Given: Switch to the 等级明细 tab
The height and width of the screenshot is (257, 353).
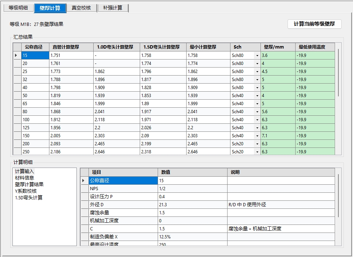Looking at the screenshot, I should [x=18, y=8].
